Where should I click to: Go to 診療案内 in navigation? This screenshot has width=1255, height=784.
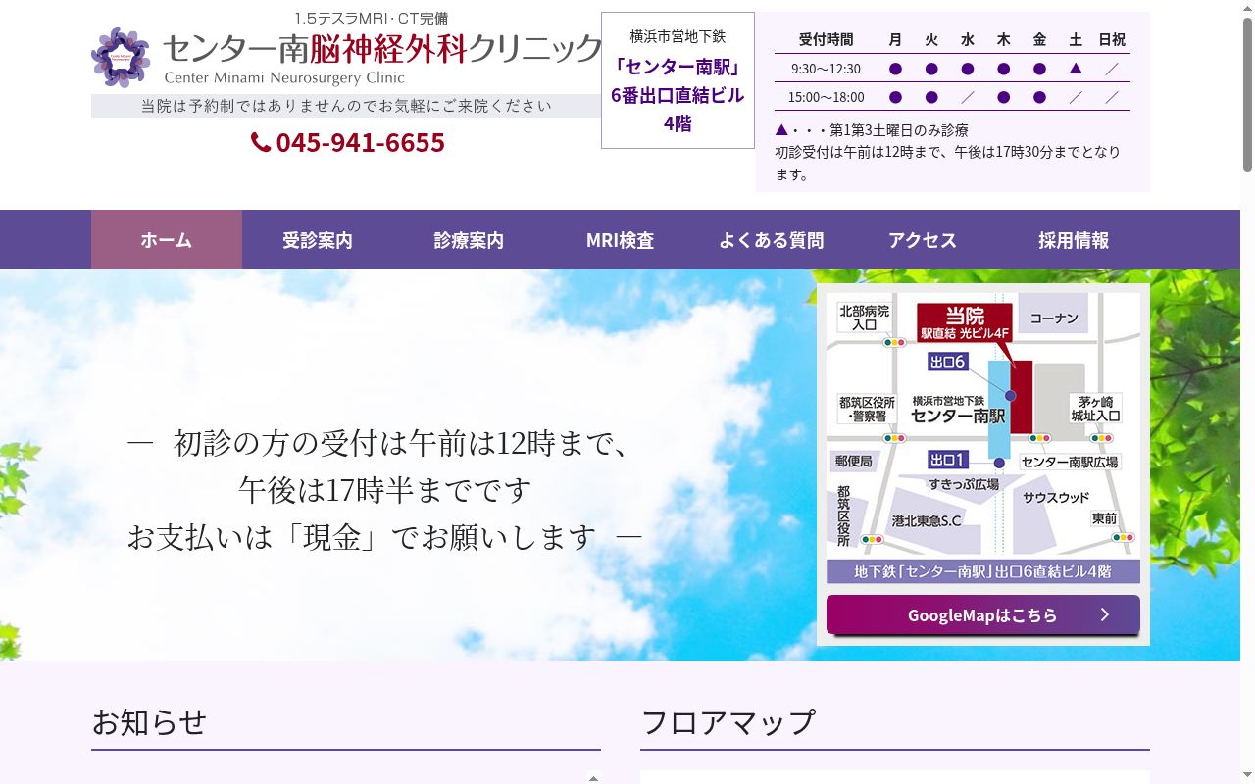coord(469,239)
